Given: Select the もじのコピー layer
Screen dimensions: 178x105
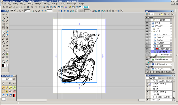Looking at the screenshot, I should pyautogui.click(x=162, y=26).
